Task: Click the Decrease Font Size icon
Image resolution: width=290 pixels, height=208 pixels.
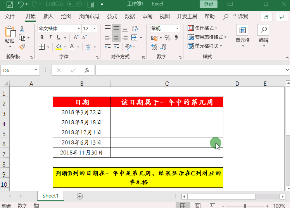Action: (x=85, y=38)
